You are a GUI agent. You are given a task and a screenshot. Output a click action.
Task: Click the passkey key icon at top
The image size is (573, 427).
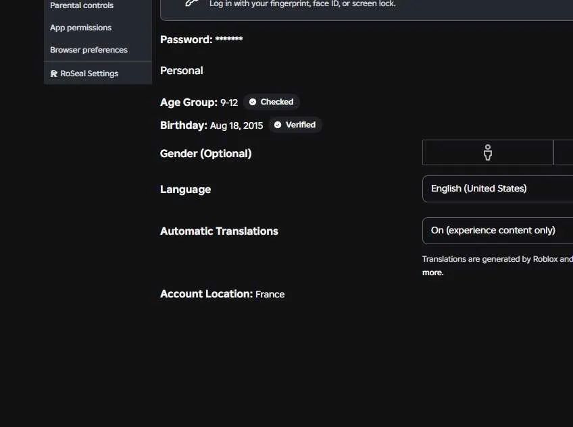coord(192,3)
